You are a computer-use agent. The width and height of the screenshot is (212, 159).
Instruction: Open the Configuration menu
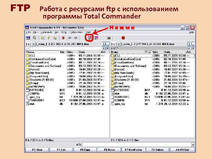click(76, 32)
